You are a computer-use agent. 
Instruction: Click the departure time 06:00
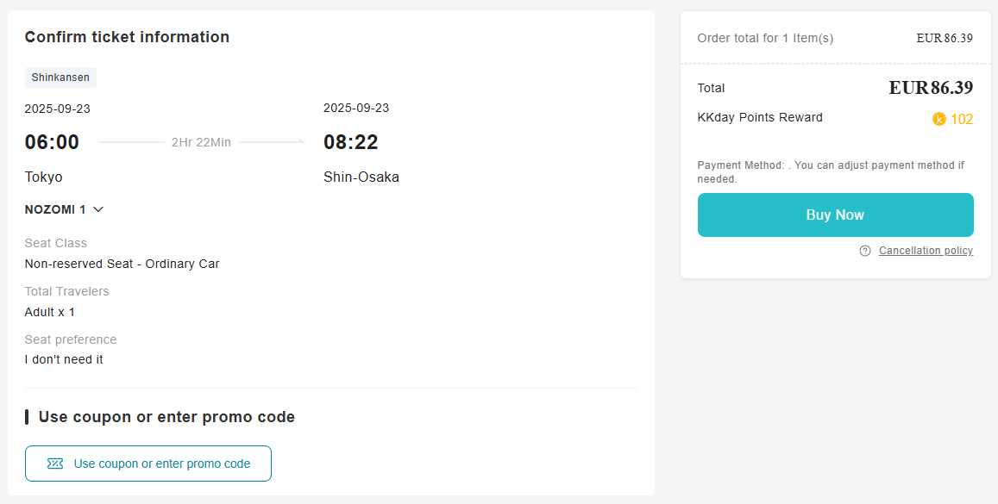tap(52, 142)
